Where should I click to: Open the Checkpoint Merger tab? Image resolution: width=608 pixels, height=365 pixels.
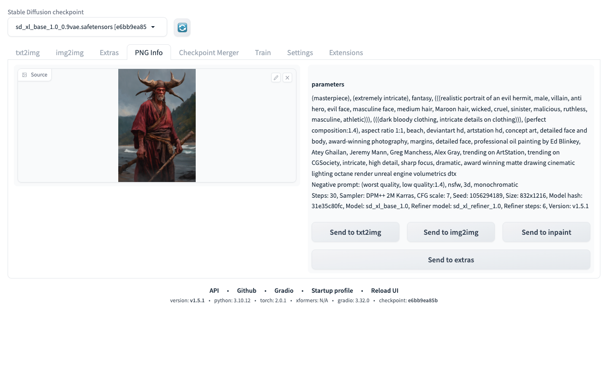click(209, 52)
